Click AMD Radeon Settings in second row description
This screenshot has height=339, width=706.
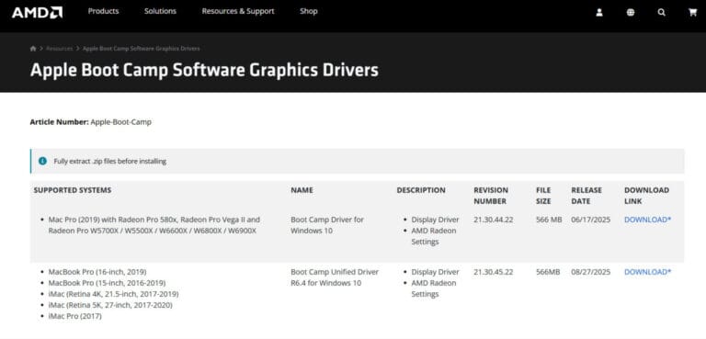click(434, 288)
